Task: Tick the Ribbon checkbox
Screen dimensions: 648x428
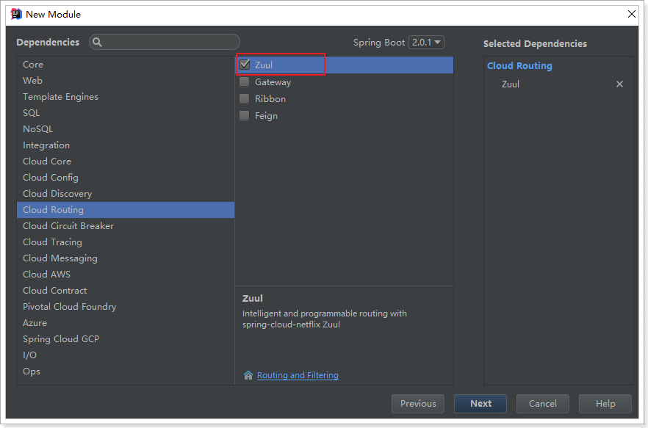Action: [245, 99]
